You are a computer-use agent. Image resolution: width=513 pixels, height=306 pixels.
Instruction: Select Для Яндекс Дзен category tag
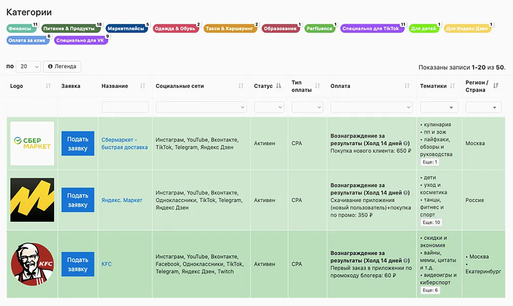click(x=467, y=28)
